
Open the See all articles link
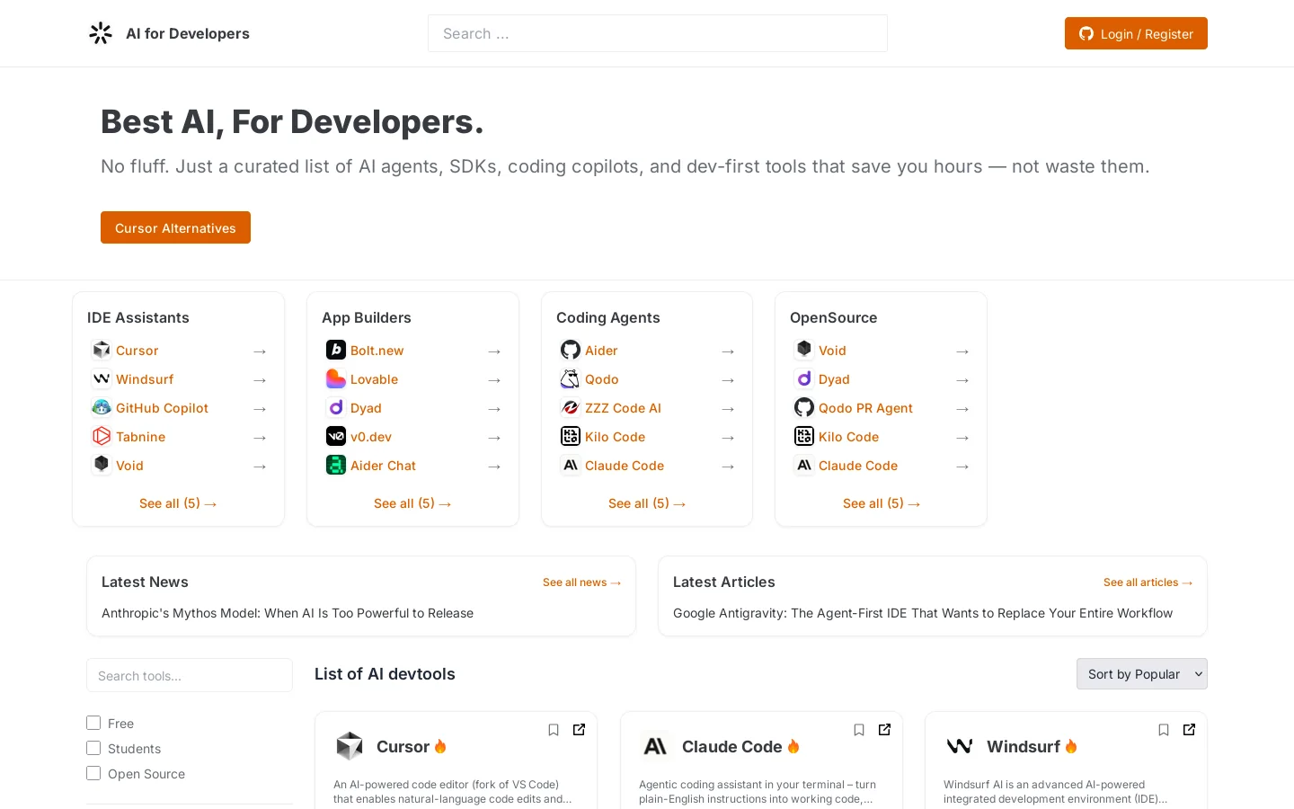(1148, 582)
